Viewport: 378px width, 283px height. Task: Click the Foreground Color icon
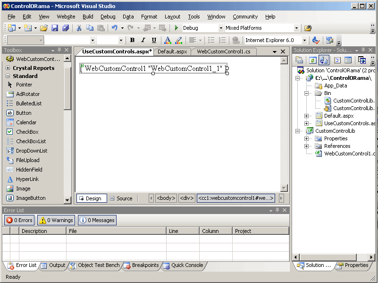point(168,41)
